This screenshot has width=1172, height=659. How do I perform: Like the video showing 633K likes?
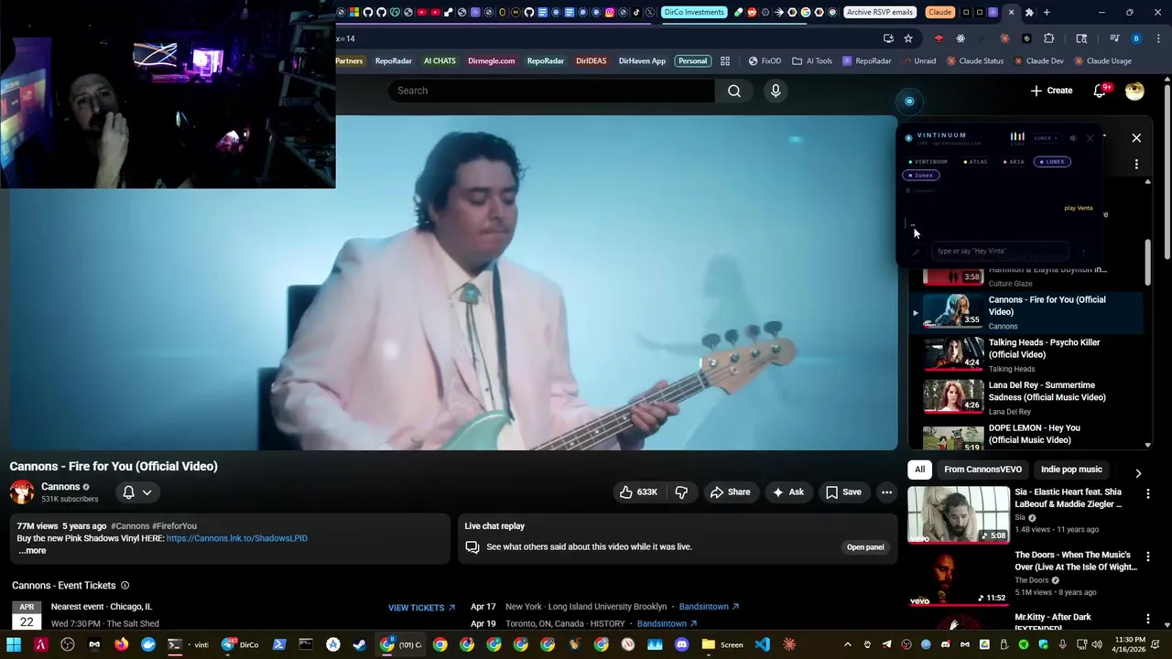(x=639, y=492)
